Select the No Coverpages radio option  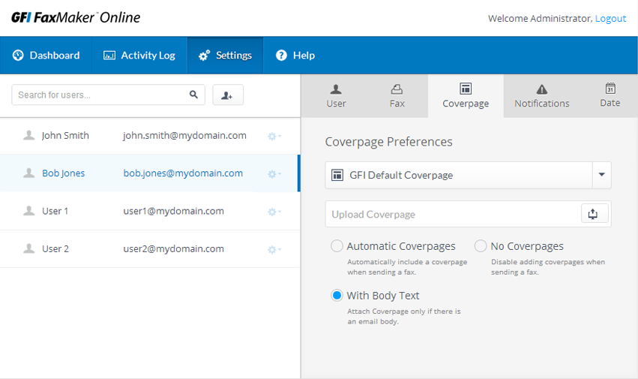[481, 245]
